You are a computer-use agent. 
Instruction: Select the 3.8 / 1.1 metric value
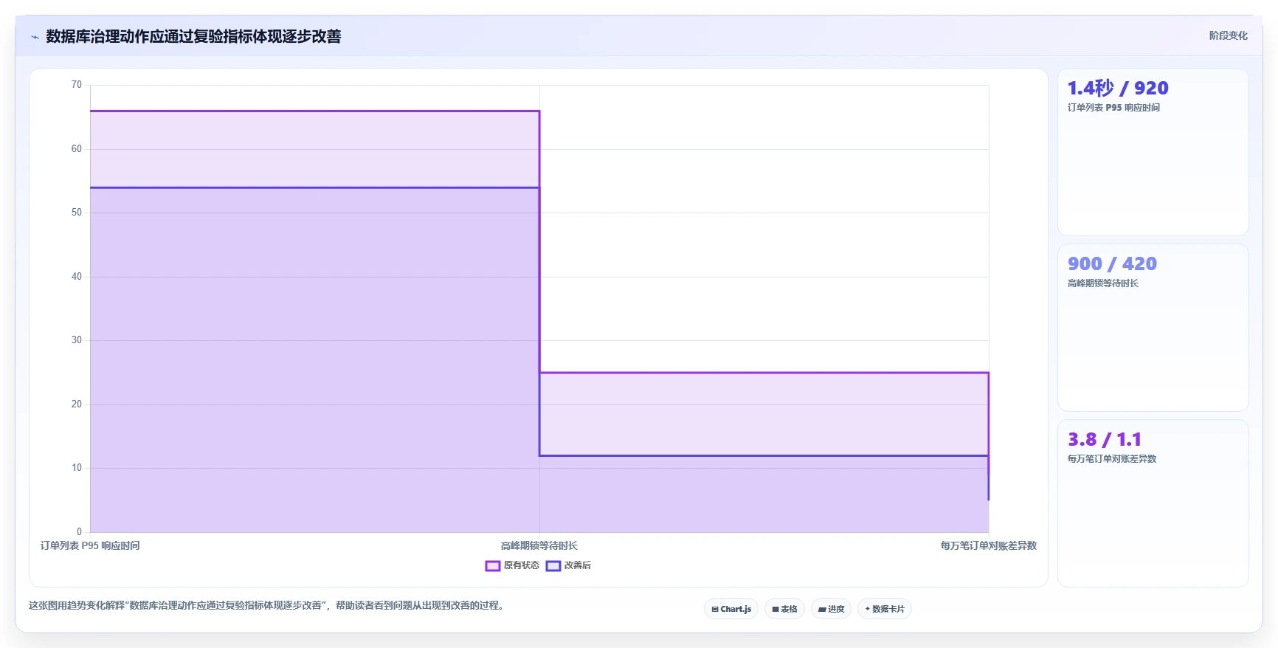pyautogui.click(x=1105, y=439)
